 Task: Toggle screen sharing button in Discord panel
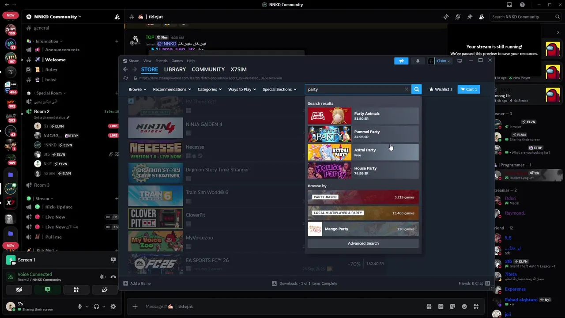point(48,290)
